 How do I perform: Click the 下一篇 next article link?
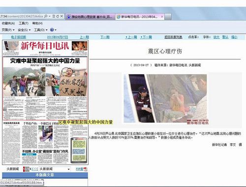[146, 37]
